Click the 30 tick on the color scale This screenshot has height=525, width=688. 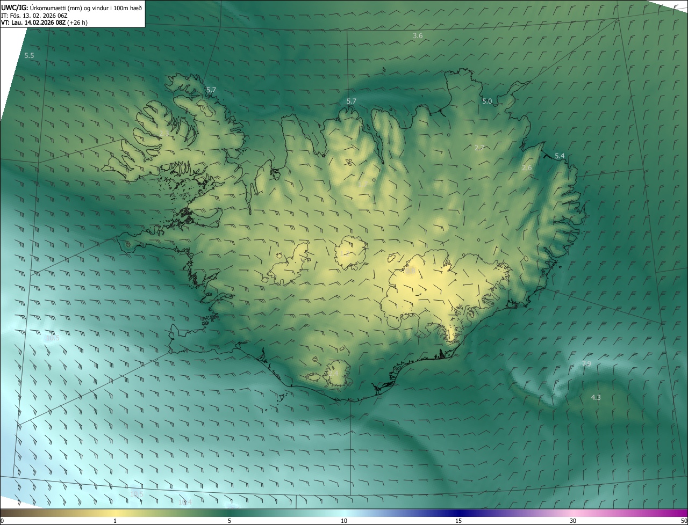pos(573,521)
